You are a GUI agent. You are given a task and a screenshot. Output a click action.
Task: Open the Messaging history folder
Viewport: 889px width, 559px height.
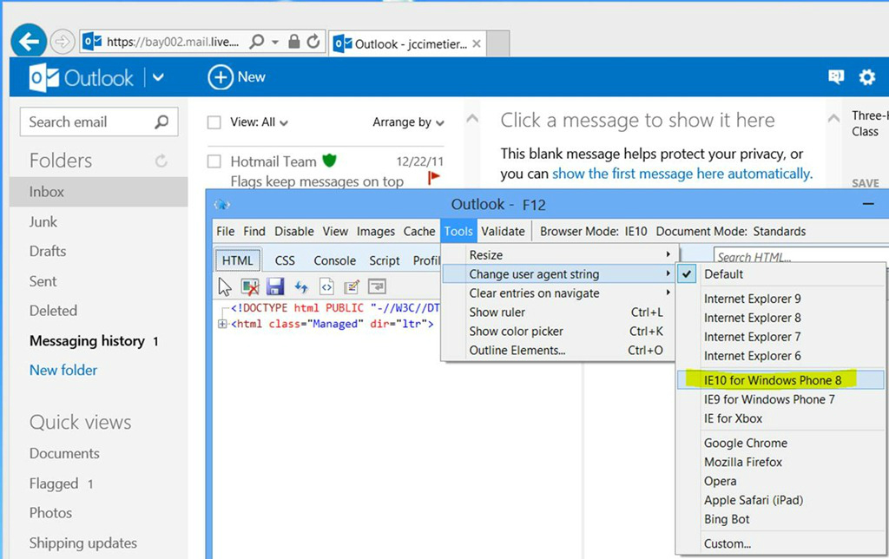tap(87, 341)
